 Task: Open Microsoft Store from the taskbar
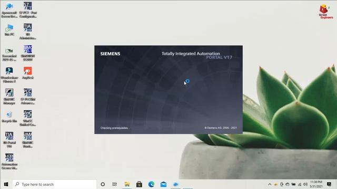[x=139, y=184]
